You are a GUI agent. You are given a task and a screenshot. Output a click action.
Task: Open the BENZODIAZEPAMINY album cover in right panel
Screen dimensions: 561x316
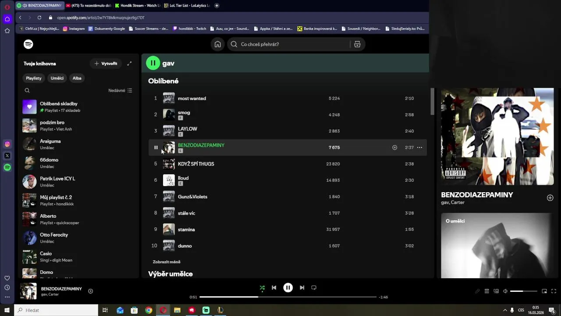497,136
